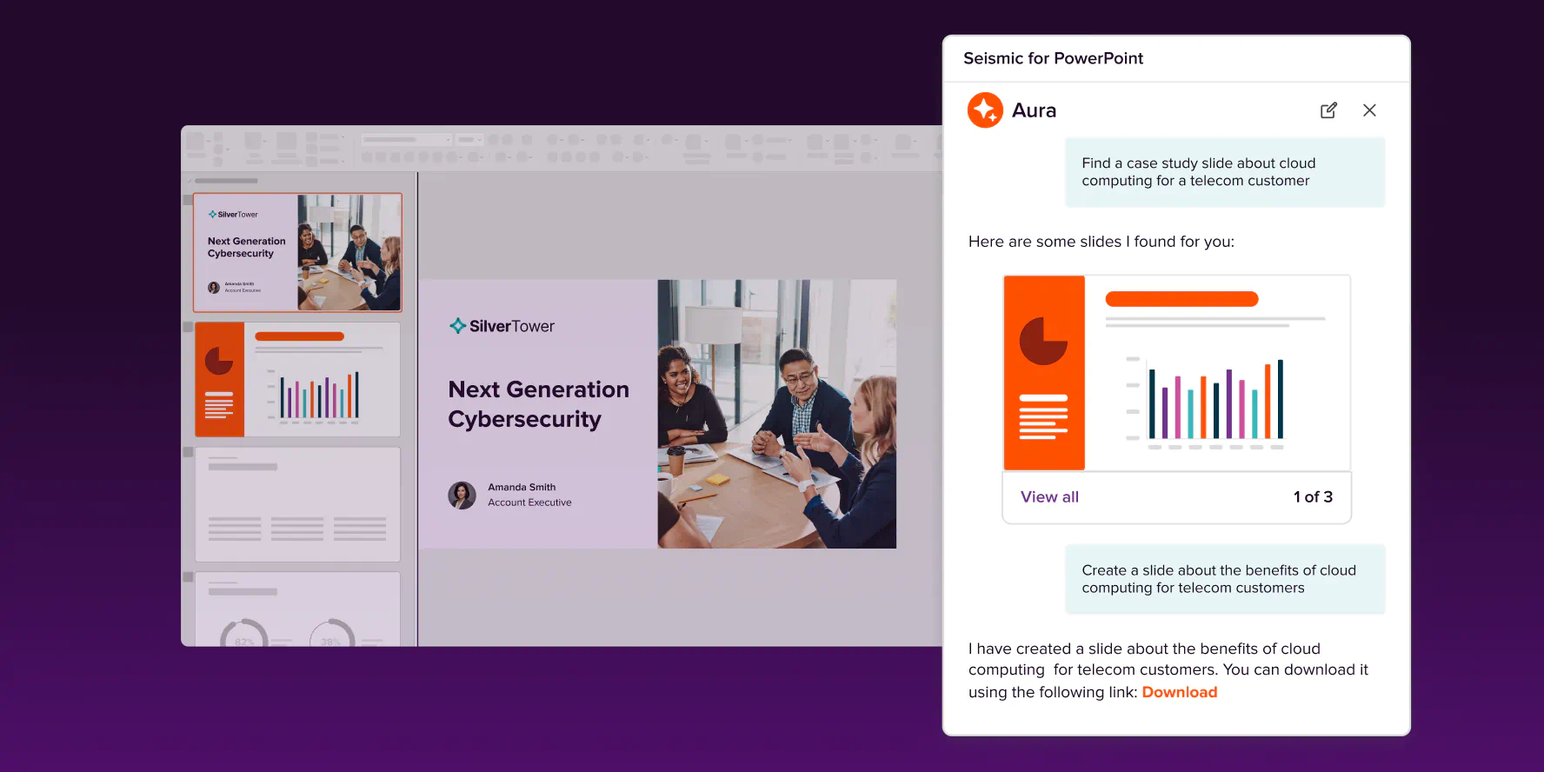Open the found case study slide preview

pyautogui.click(x=1176, y=373)
